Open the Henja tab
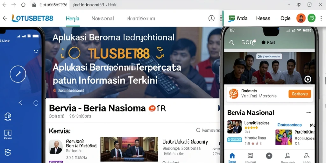This screenshot has height=163, width=326. [73, 18]
